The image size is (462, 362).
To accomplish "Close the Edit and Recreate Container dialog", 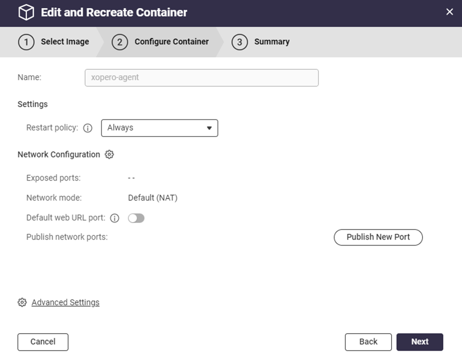I will tap(450, 12).
